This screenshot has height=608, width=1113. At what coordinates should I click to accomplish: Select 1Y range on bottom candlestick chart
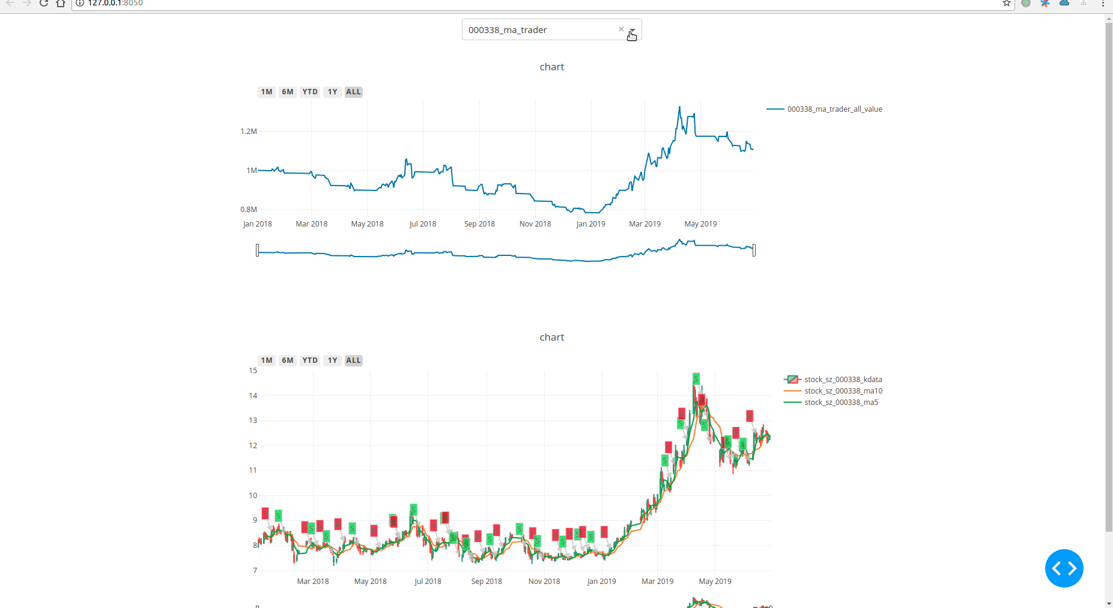click(x=333, y=360)
